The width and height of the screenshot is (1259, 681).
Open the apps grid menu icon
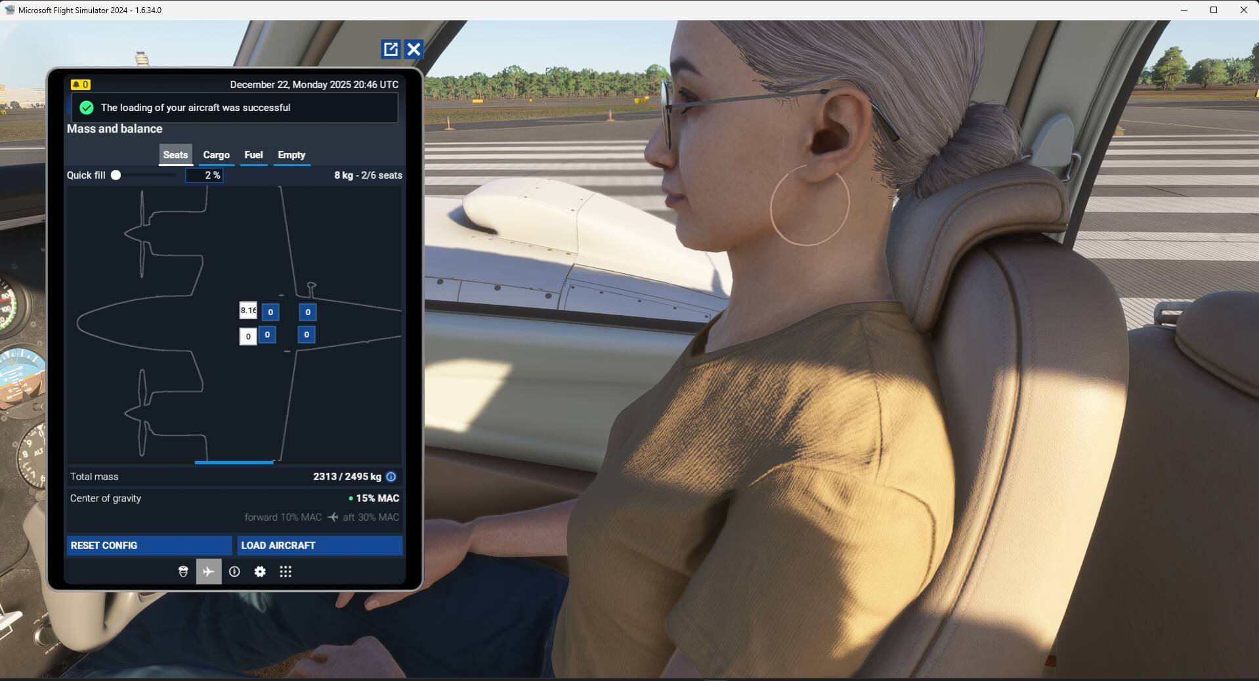click(286, 571)
